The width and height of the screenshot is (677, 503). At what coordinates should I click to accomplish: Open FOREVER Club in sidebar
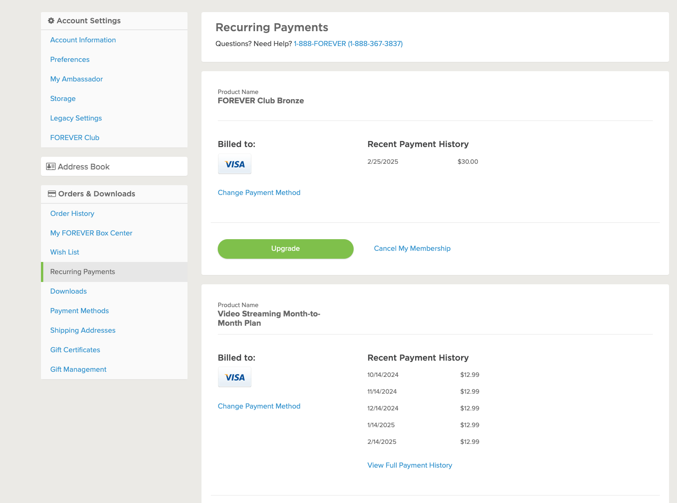coord(74,138)
